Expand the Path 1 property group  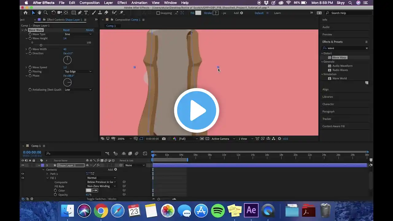coord(47,174)
